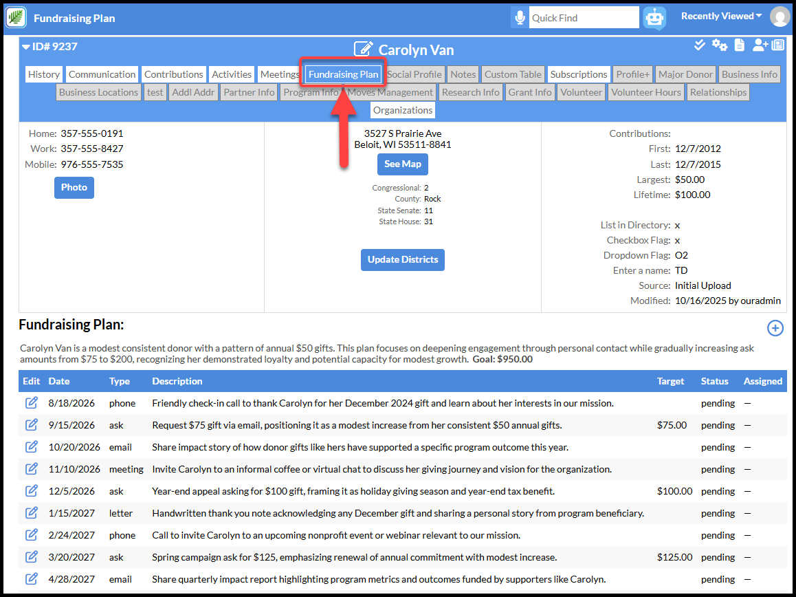This screenshot has width=796, height=597.
Task: Open the Contributions tab
Action: pos(174,74)
